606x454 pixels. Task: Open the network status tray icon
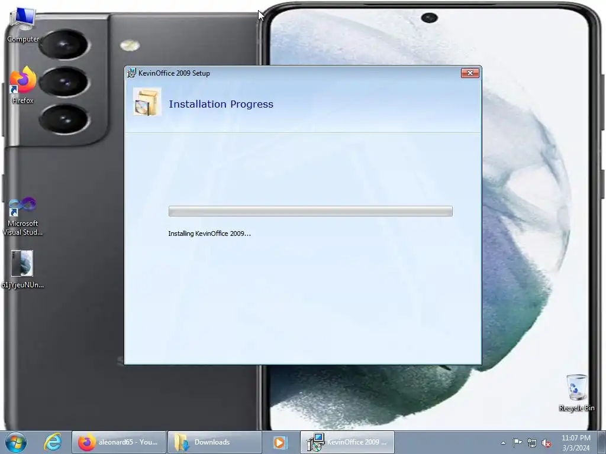(532, 443)
